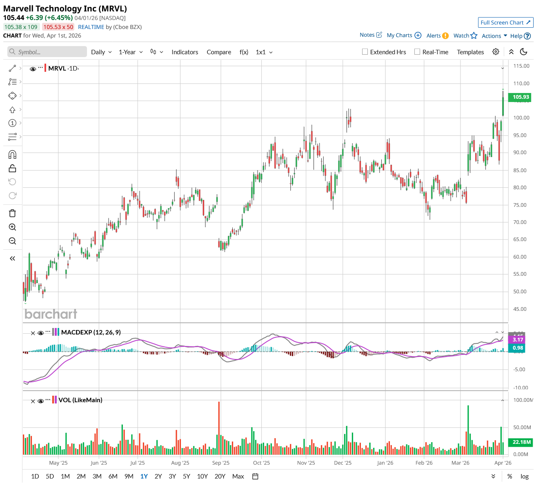
Task: Zoom in with the magnifier plus
Action: (x=12, y=227)
